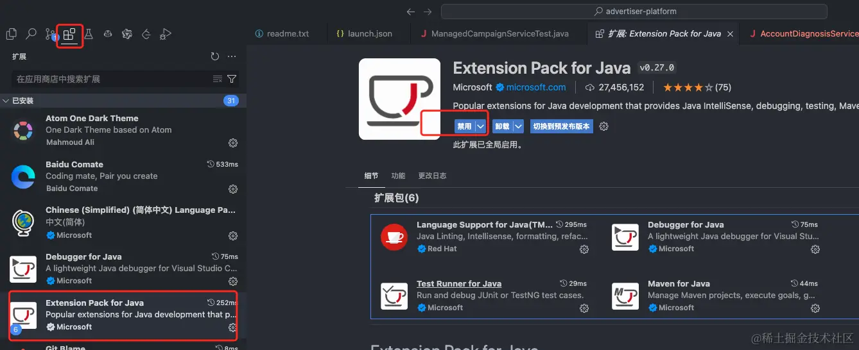Open the 卸载 dropdown arrow
Image resolution: width=859 pixels, height=350 pixels.
pos(518,126)
